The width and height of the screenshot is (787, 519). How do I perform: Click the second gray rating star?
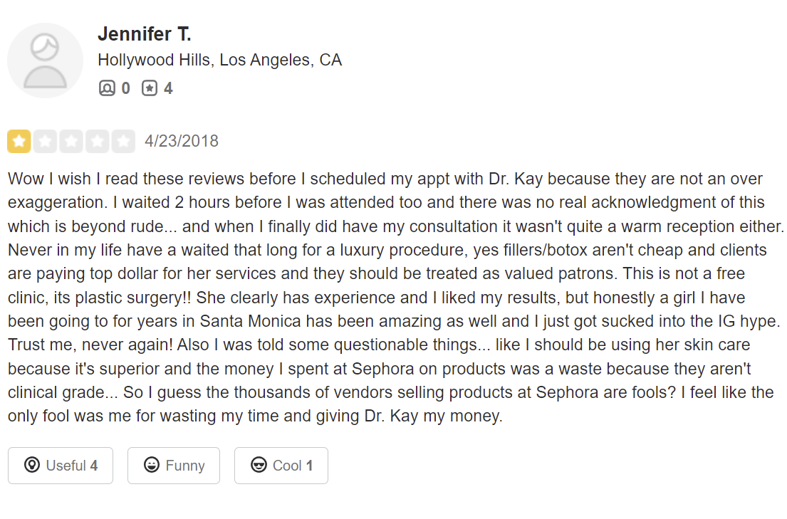pos(46,141)
